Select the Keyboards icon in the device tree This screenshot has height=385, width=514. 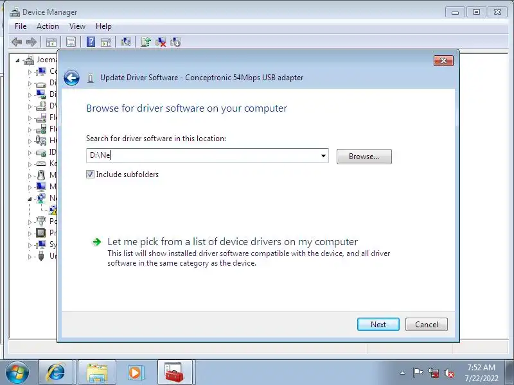(41, 164)
